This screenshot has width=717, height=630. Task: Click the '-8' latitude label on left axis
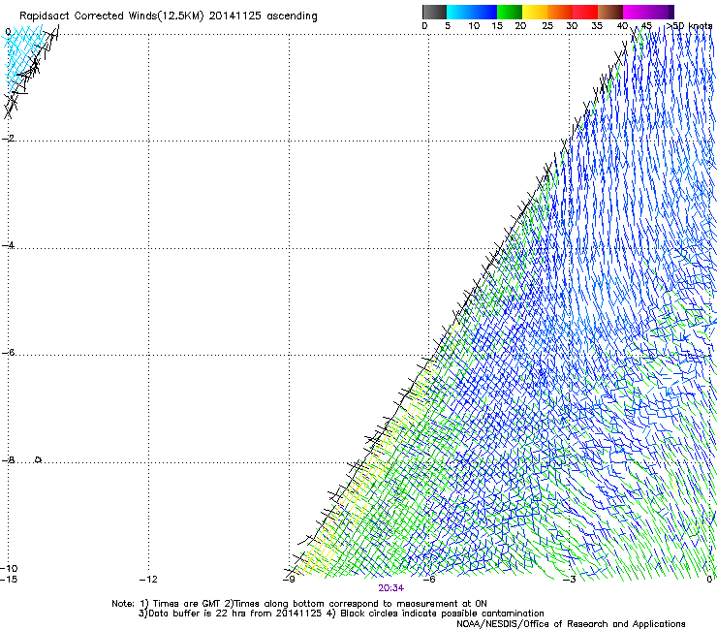[8, 459]
